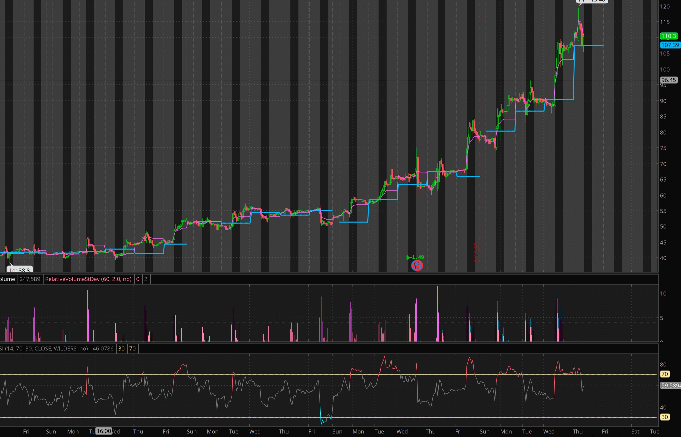681x437 pixels.
Task: Click the 96.45 crosshair price label
Action: [668, 80]
